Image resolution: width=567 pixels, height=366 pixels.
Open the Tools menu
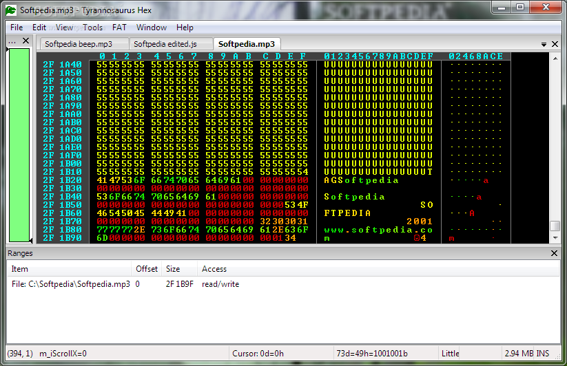(x=92, y=28)
